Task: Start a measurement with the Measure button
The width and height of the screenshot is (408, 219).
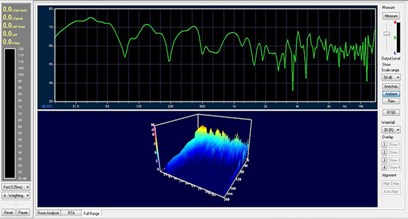Action: click(x=391, y=16)
